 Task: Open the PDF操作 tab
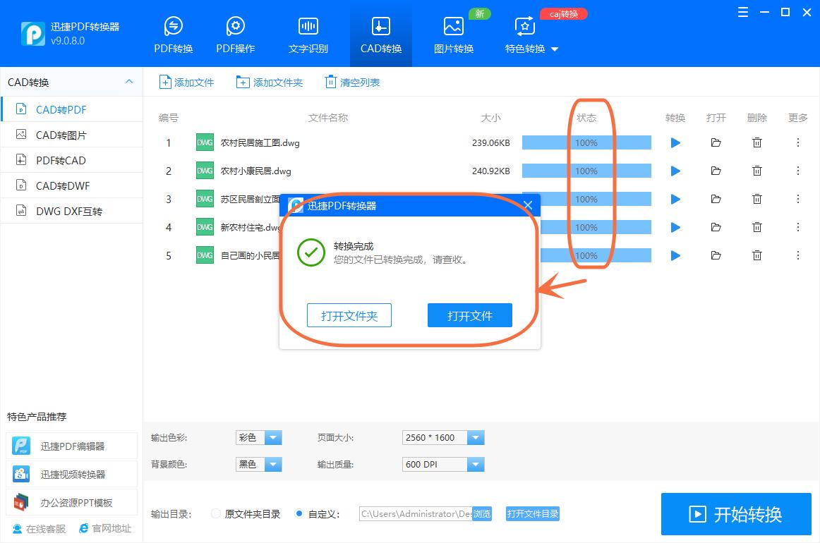coord(235,35)
